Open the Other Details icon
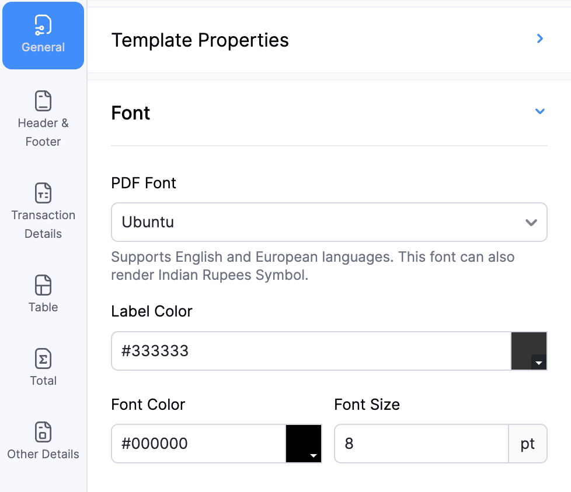Image resolution: width=571 pixels, height=492 pixels. tap(43, 432)
